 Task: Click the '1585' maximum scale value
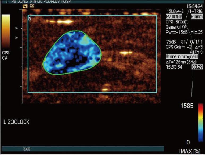pyautogui.click(x=187, y=106)
